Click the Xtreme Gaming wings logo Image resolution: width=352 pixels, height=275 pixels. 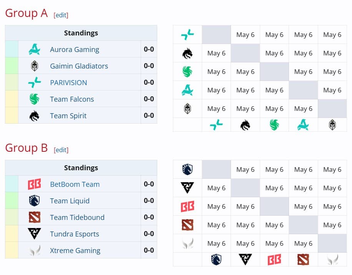34,250
